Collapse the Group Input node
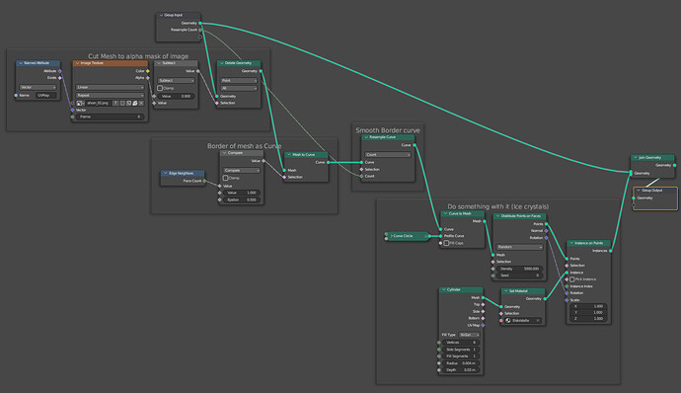 pos(161,15)
